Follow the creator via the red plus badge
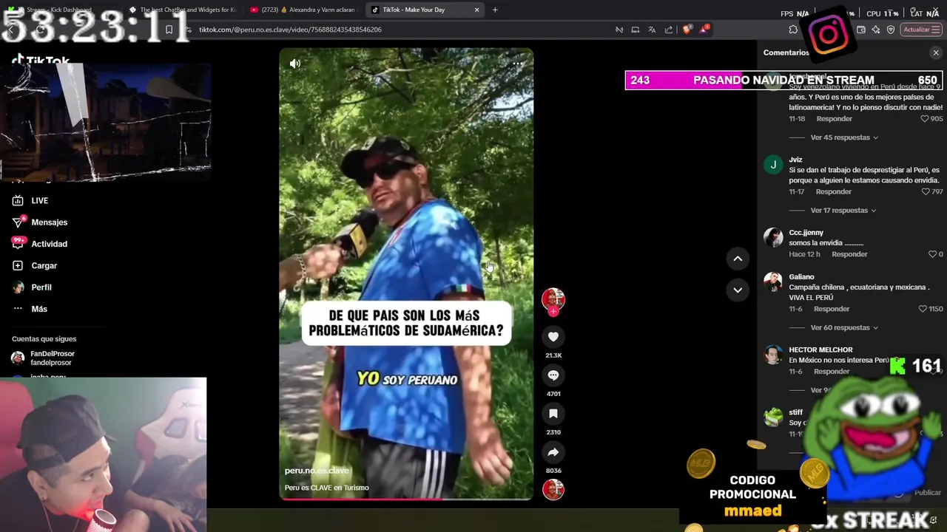Screen dimensions: 947x532 pos(553,312)
